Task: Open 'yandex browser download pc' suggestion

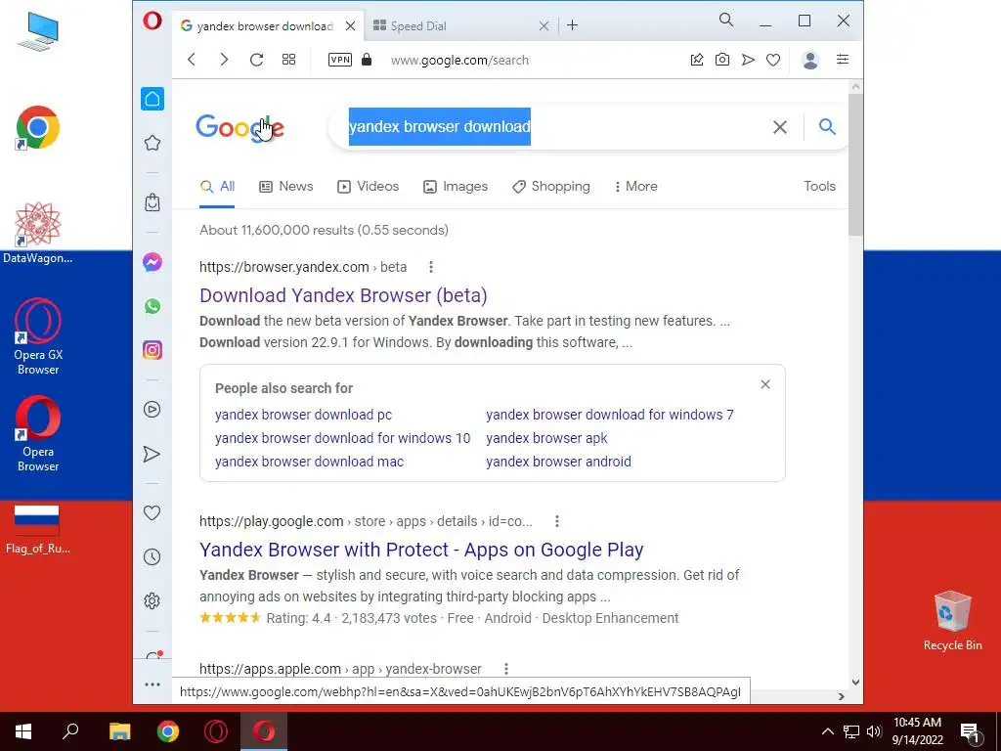Action: 303,415
